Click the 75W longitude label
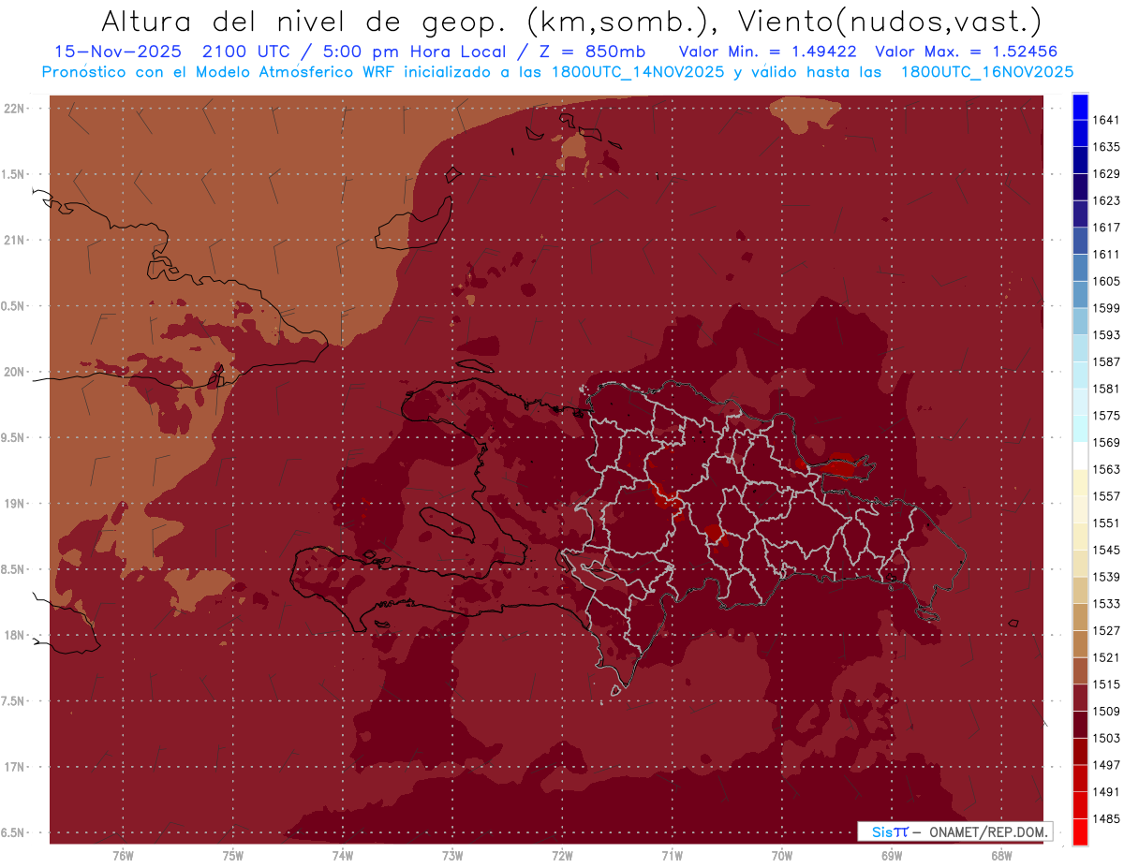Screen dimensions: 1124x868 (x=233, y=856)
